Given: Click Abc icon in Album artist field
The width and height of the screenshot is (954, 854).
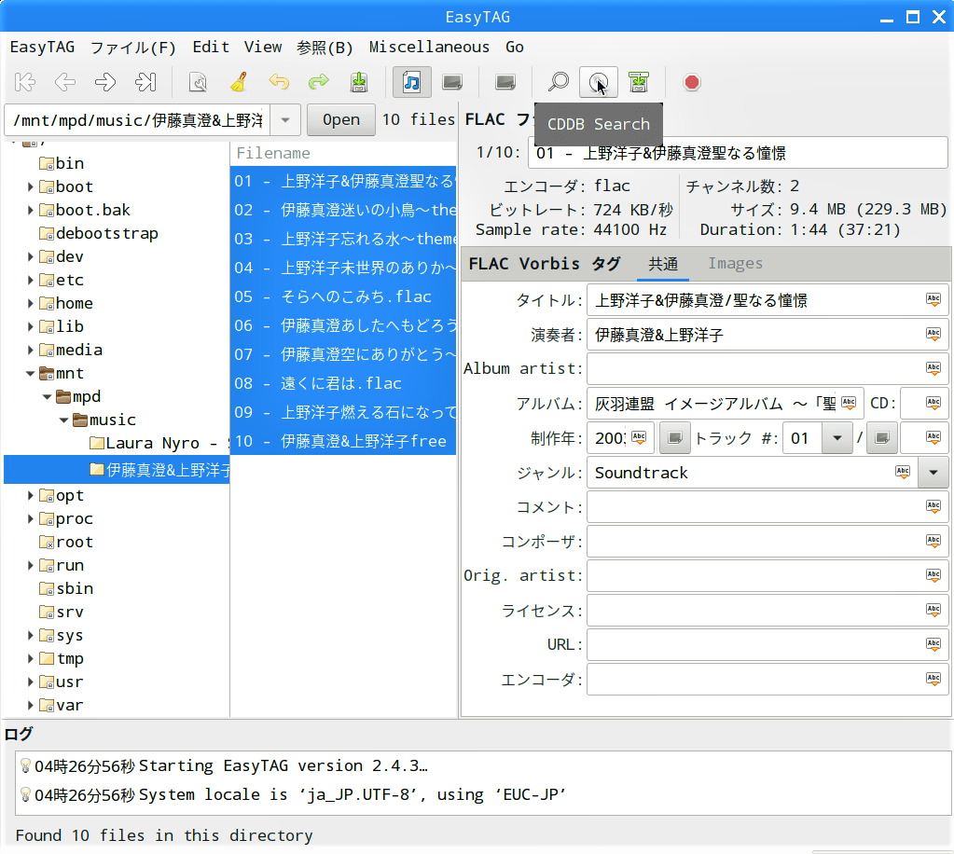Looking at the screenshot, I should [x=933, y=368].
